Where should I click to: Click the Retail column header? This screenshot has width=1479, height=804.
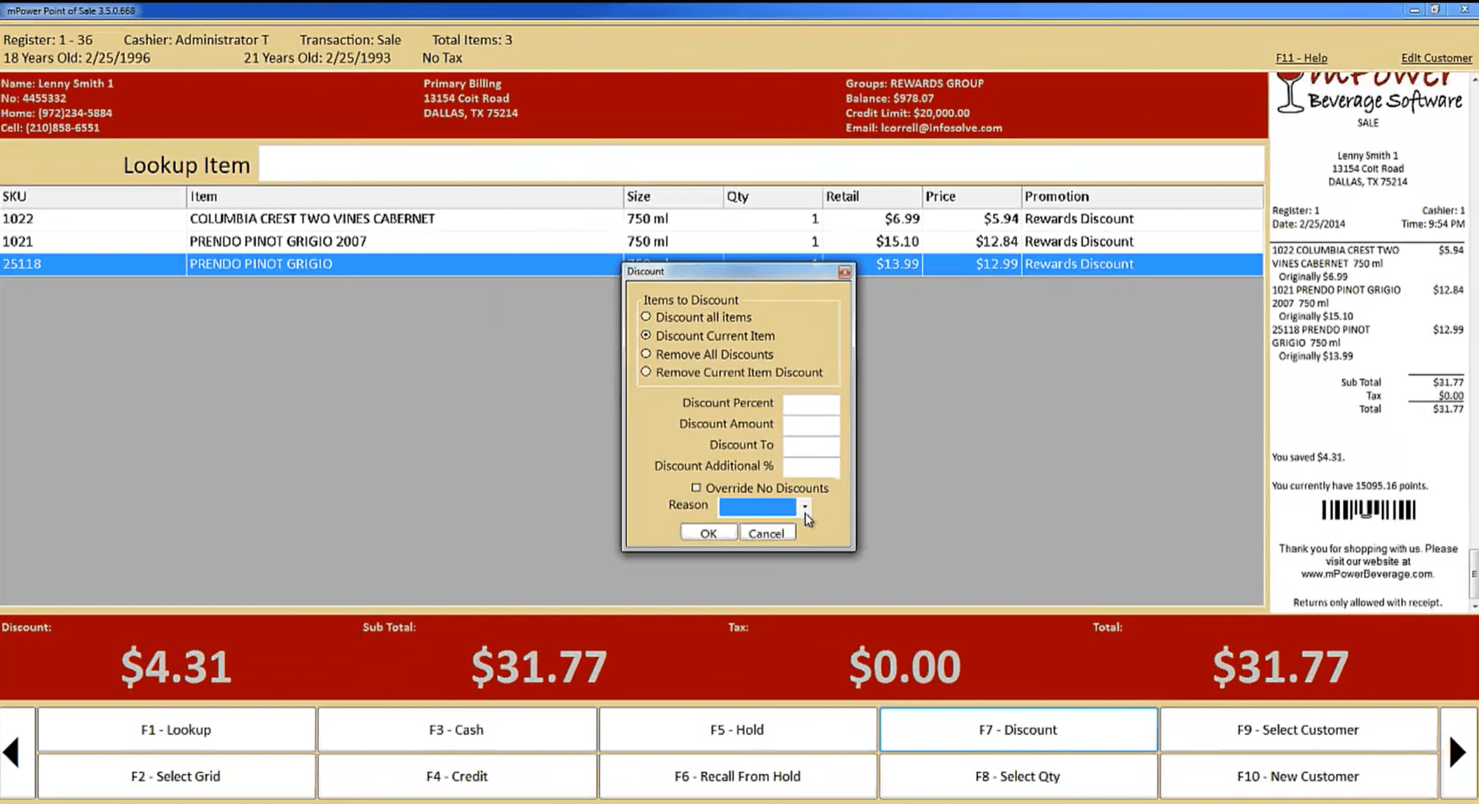point(872,197)
